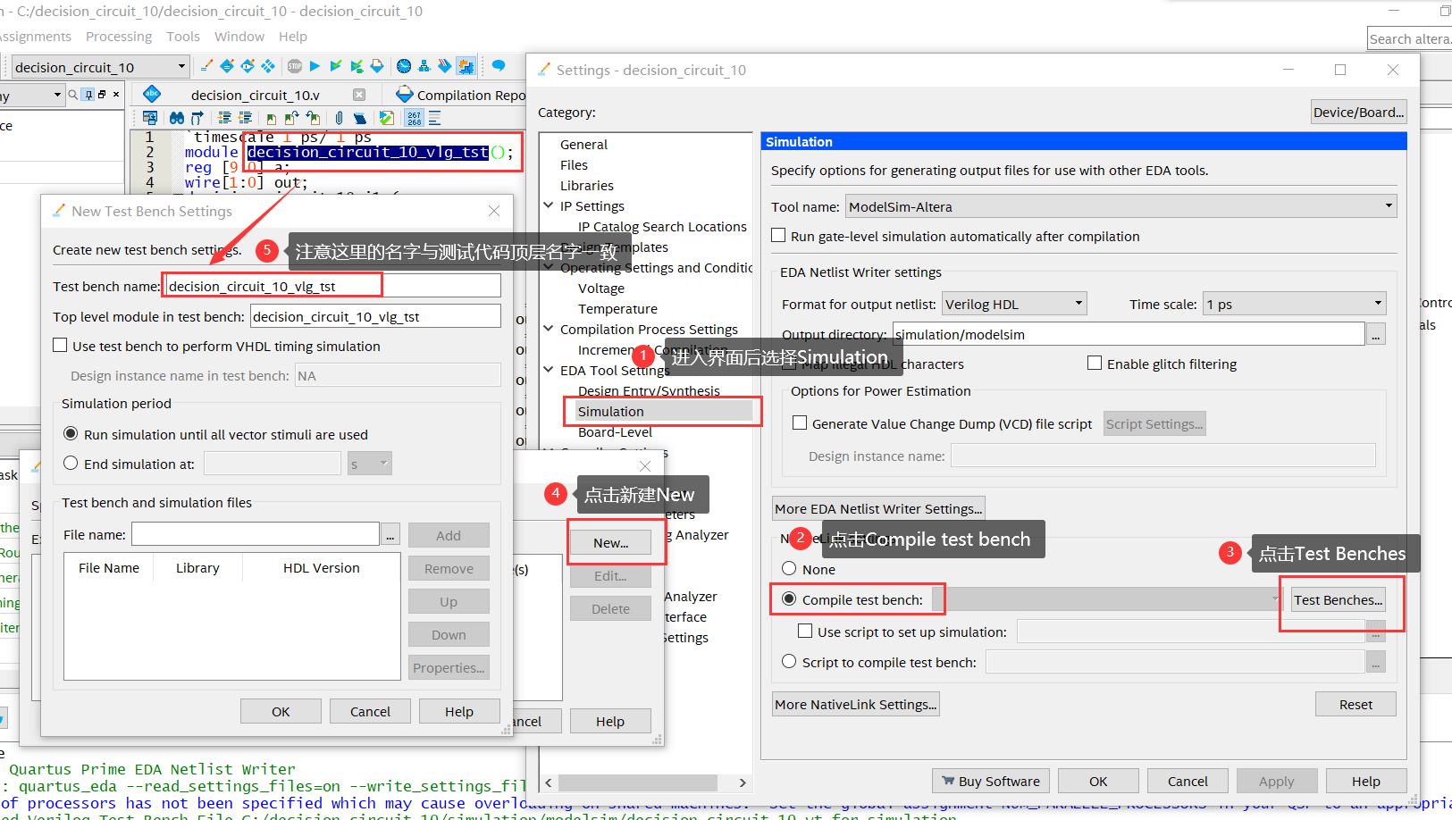The height and width of the screenshot is (820, 1452).
Task: Select Run simulation until all vector stimuli used
Action: click(71, 433)
